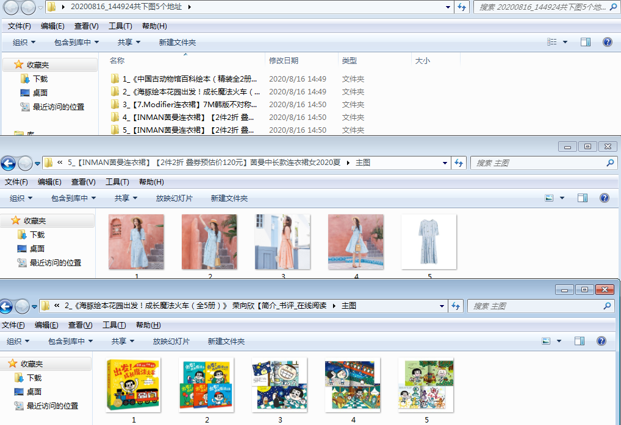Go back in the 20200816_144924 folder window

(11, 7)
